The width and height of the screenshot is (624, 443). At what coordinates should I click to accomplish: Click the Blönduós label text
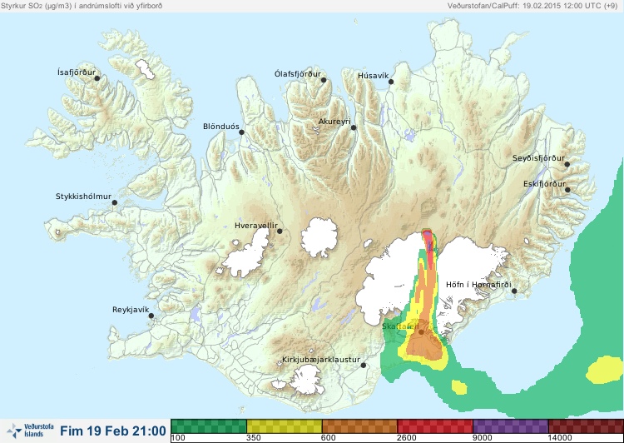220,127
